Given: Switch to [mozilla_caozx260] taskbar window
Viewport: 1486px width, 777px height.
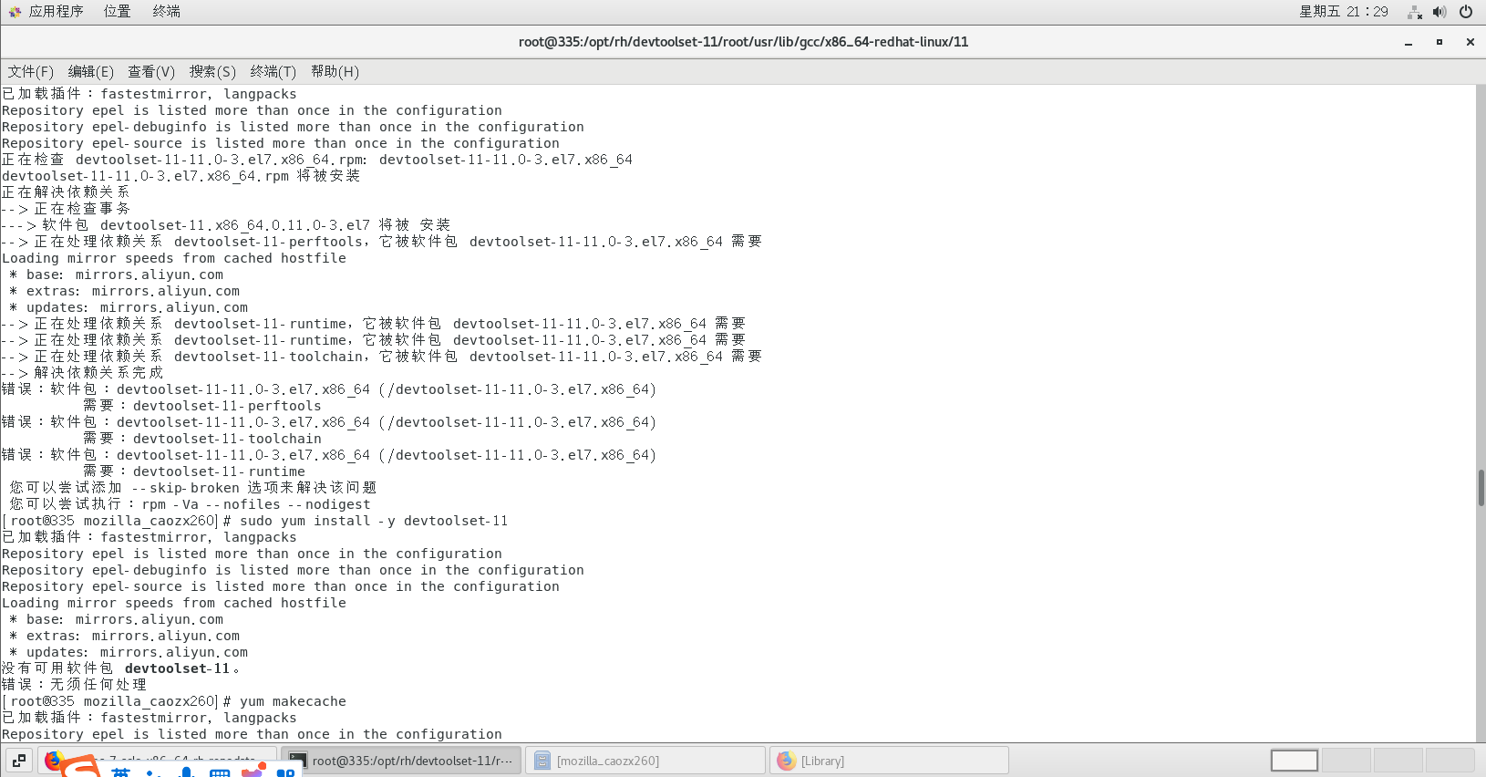Looking at the screenshot, I should tap(645, 760).
